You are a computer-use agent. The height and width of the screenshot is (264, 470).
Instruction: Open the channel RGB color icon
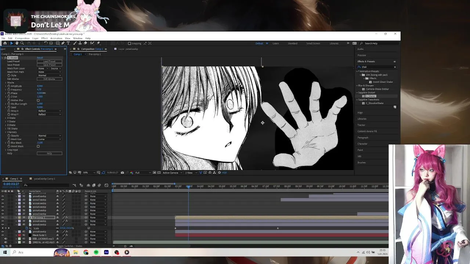pyautogui.click(x=132, y=173)
